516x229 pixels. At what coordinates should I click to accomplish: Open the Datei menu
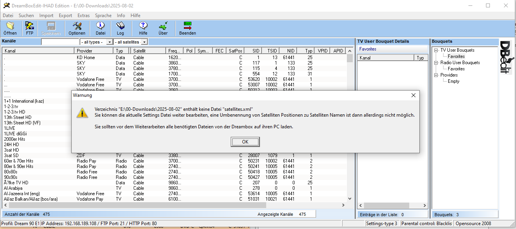[8, 16]
